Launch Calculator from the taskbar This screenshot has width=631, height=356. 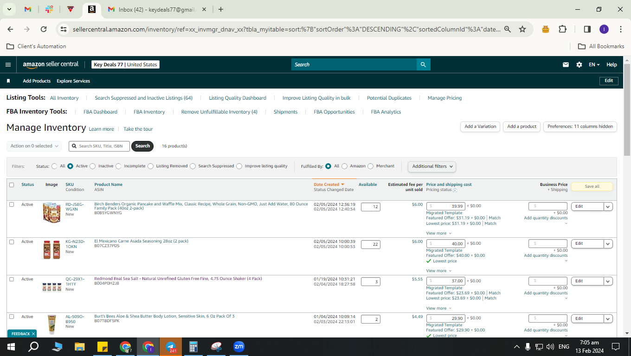[193, 347]
